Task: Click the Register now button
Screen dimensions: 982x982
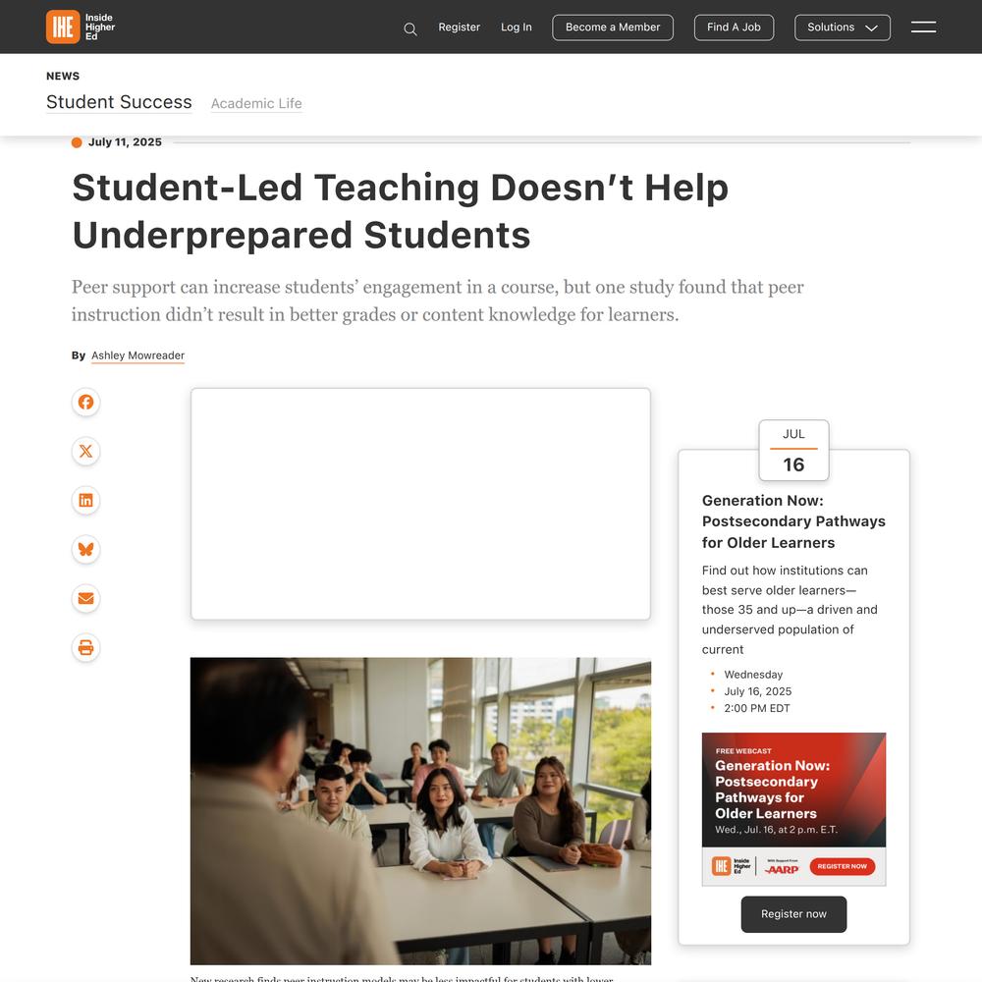Action: click(793, 914)
